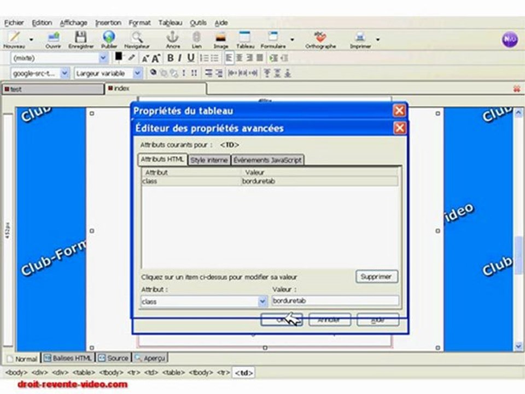Open the Format menu
The height and width of the screenshot is (394, 525).
(139, 23)
